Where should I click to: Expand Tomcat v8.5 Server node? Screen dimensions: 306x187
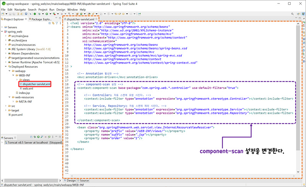[x=2, y=143]
